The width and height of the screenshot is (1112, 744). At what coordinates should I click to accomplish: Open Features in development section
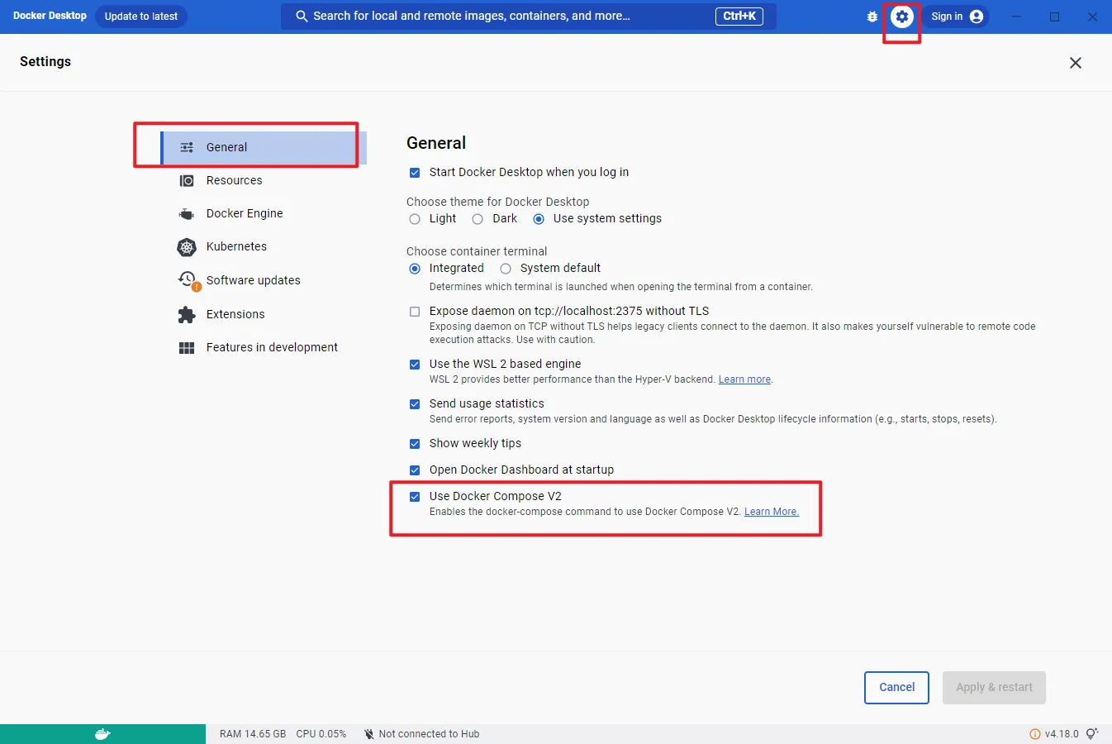tap(264, 347)
